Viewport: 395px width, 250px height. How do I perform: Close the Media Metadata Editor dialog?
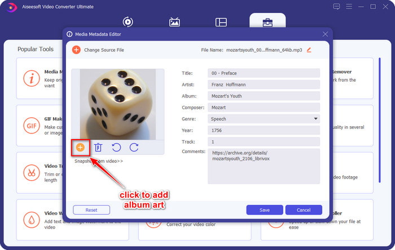(325, 34)
